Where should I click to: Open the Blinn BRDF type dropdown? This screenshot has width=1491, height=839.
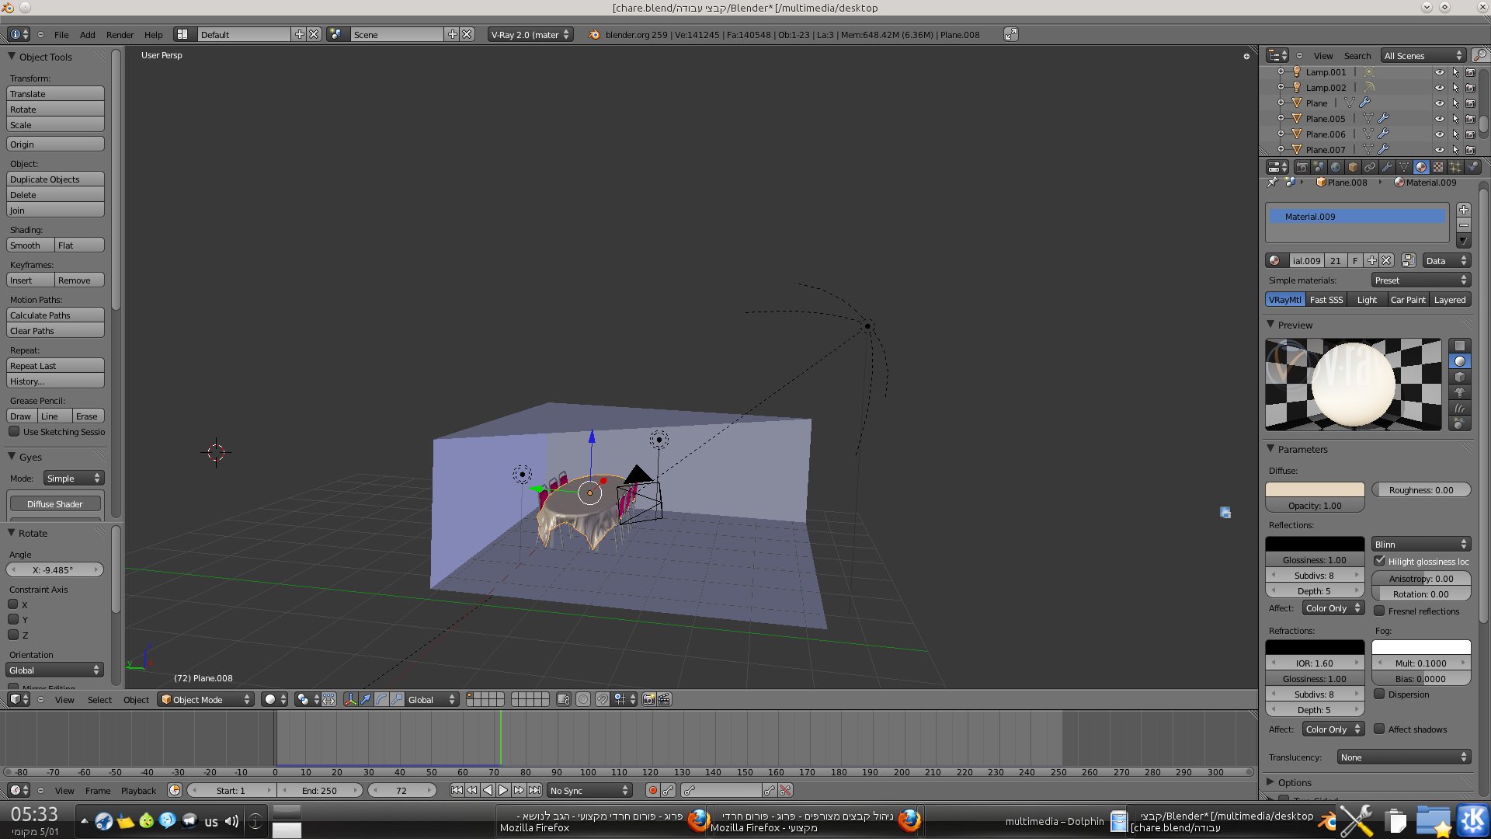[x=1420, y=545]
